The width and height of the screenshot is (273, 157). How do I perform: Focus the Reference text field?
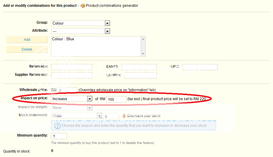click(x=72, y=67)
